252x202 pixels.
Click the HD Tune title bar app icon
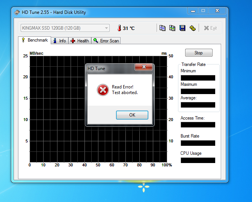pos(17,12)
